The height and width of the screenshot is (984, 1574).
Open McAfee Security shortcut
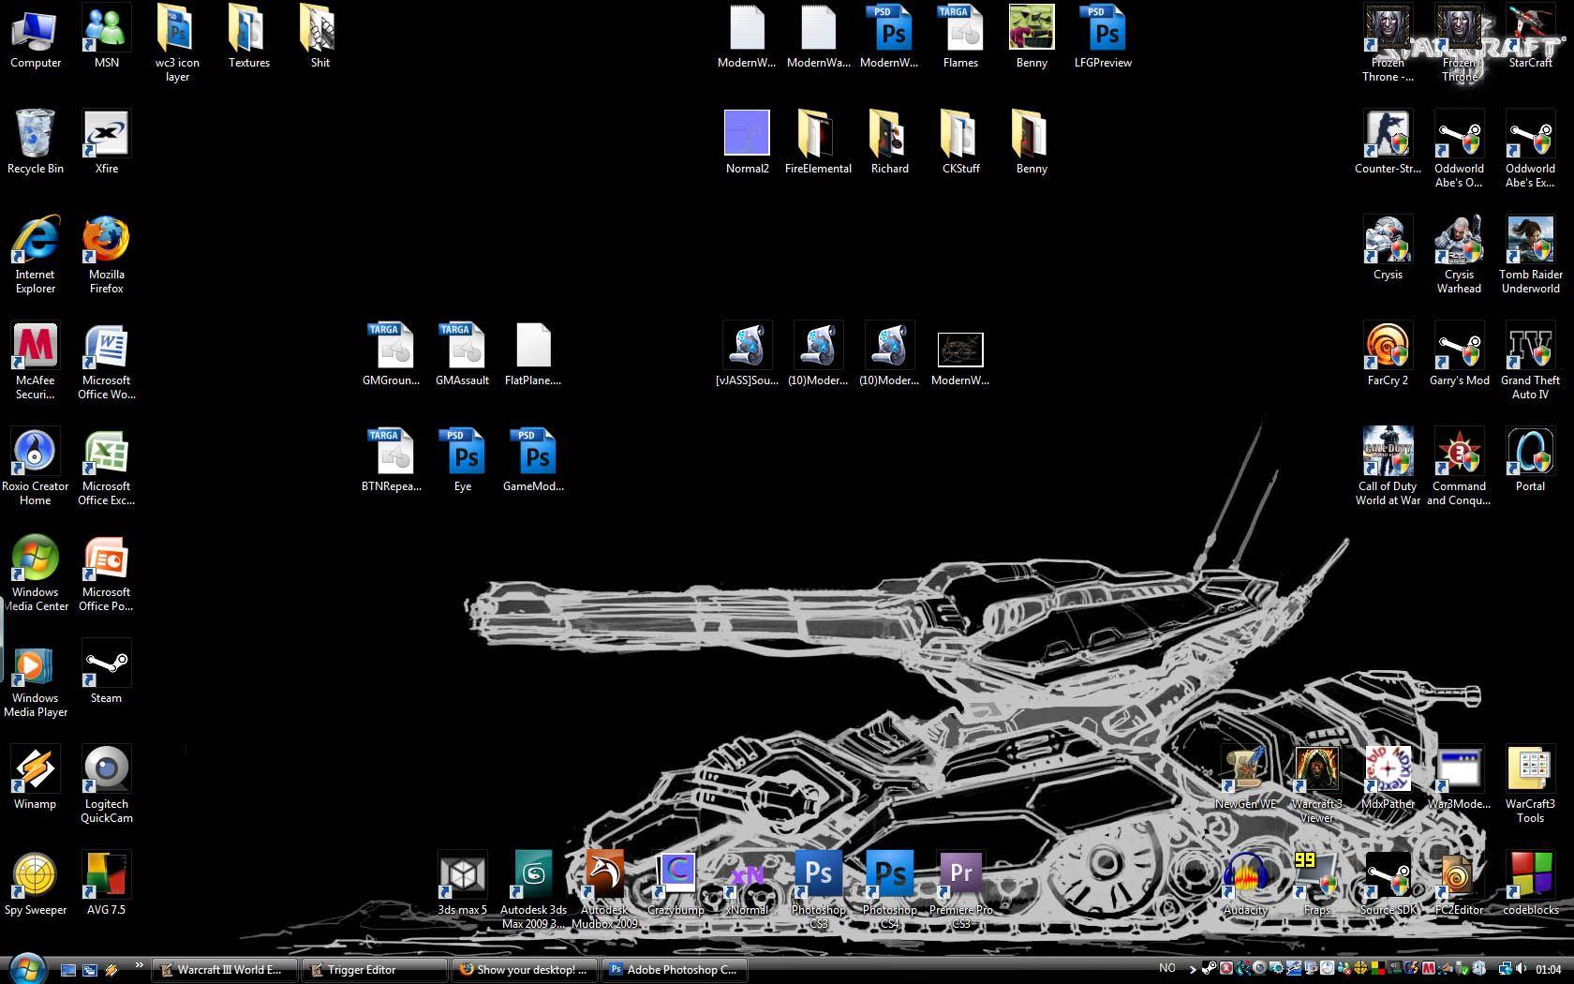[36, 361]
